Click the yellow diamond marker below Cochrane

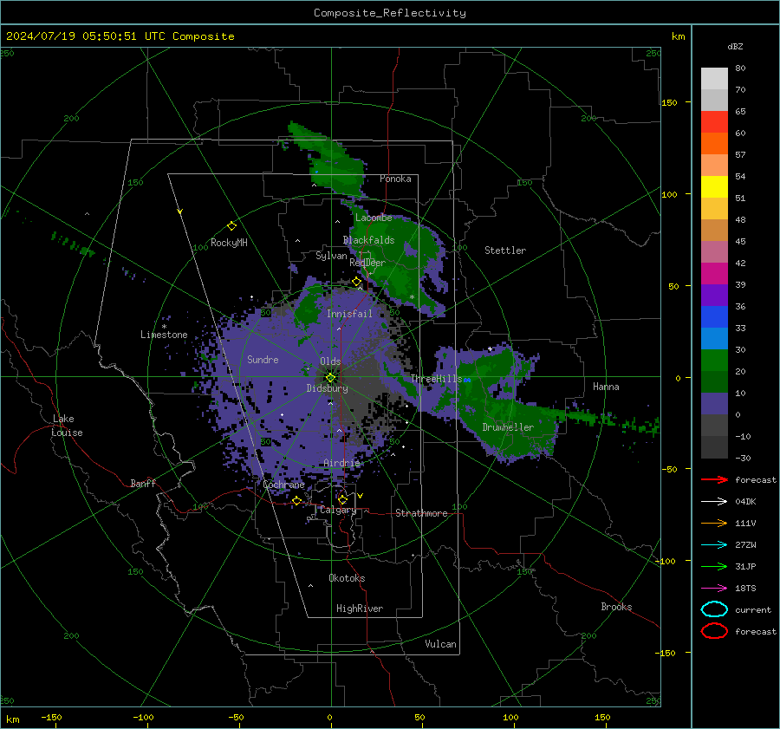(x=296, y=501)
